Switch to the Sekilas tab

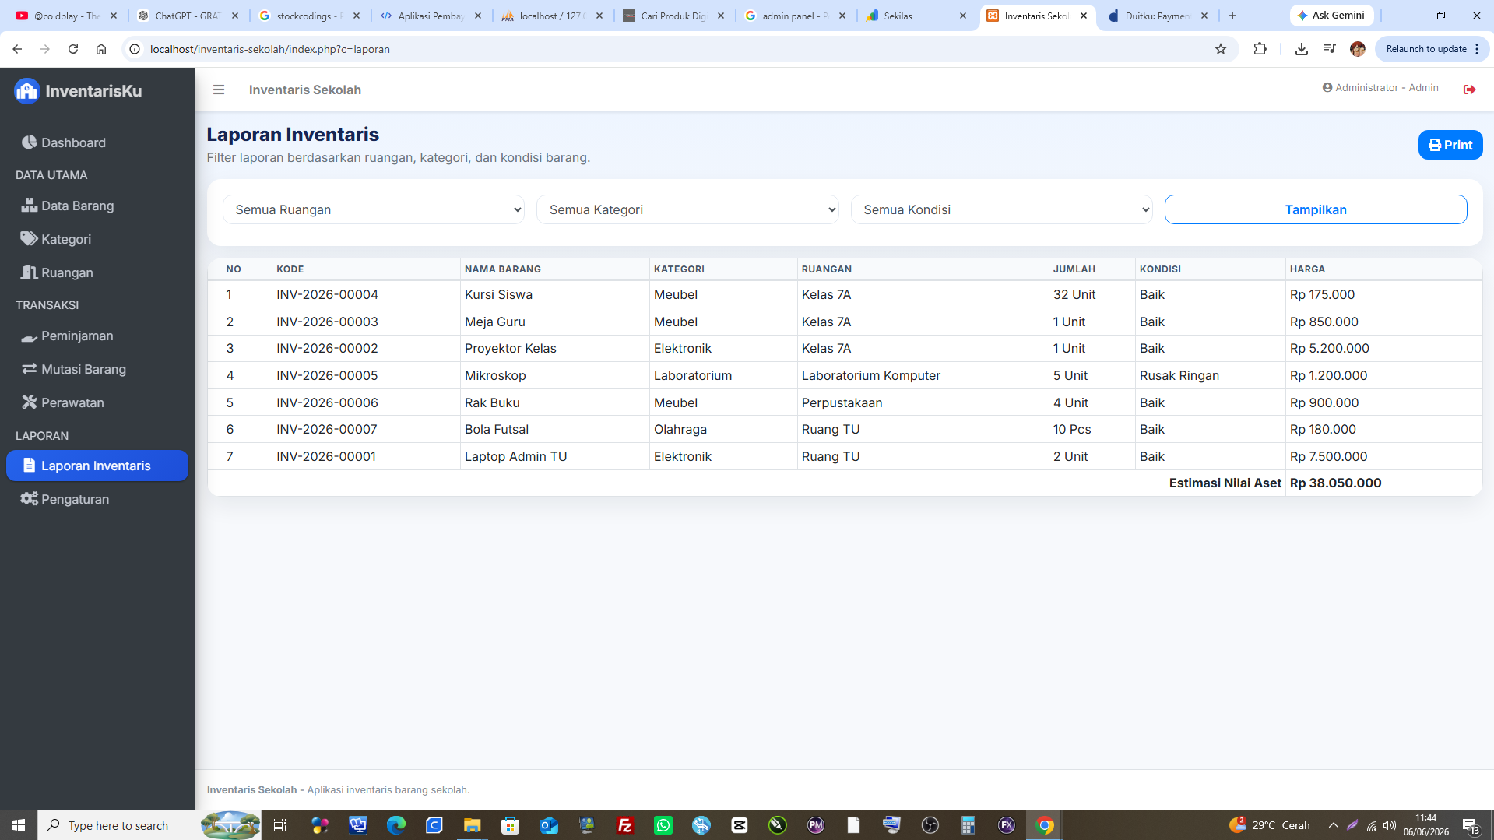[917, 16]
